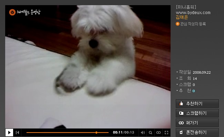This screenshot has height=137, width=224.
Task: Click the time display 00:11/00:13
Action: click(124, 133)
